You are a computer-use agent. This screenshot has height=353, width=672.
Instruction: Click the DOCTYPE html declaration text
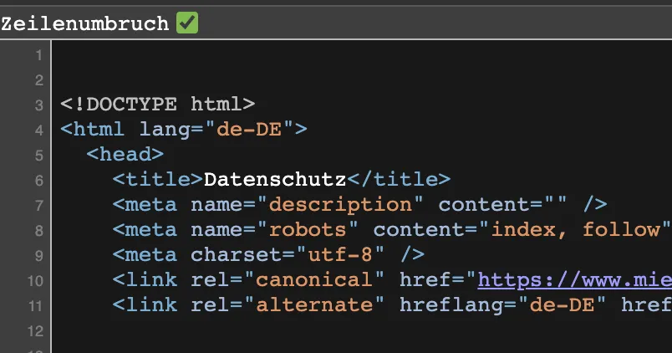click(158, 105)
